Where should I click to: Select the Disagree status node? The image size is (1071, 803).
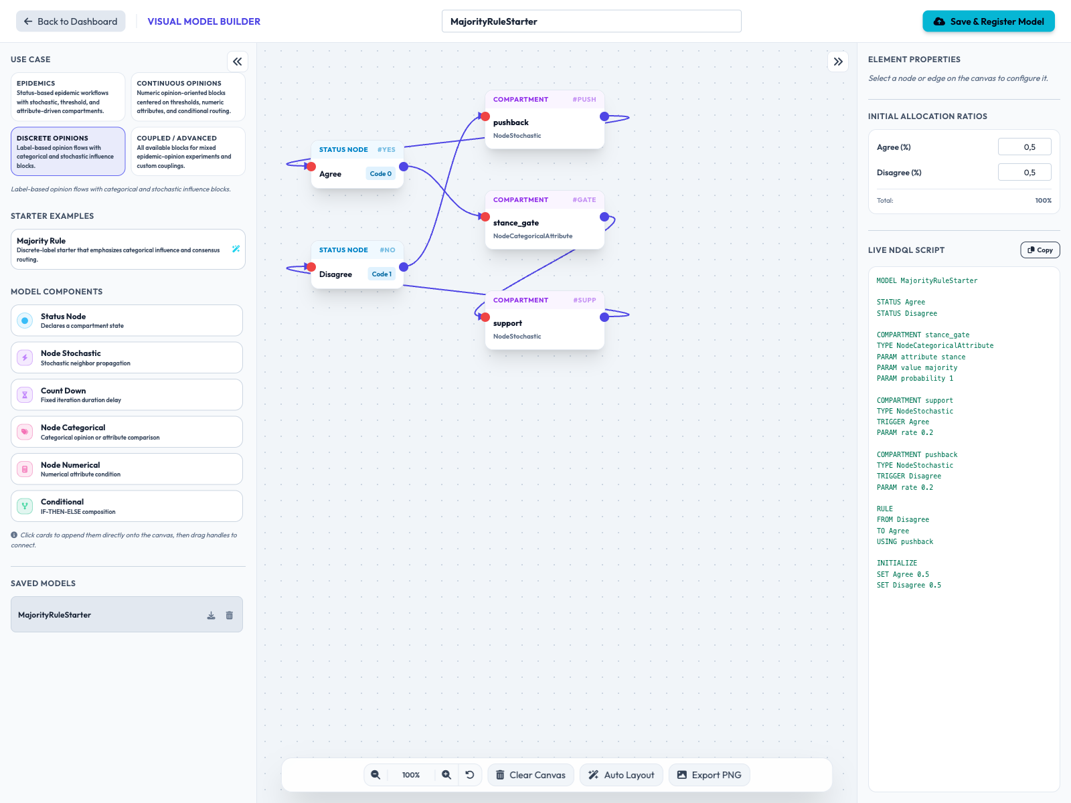point(357,265)
